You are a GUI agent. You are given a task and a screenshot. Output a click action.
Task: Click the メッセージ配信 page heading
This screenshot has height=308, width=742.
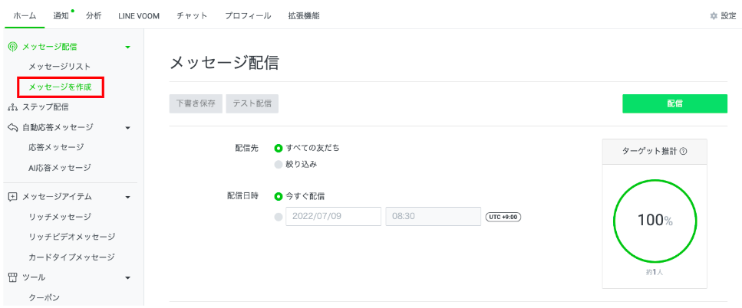click(224, 62)
